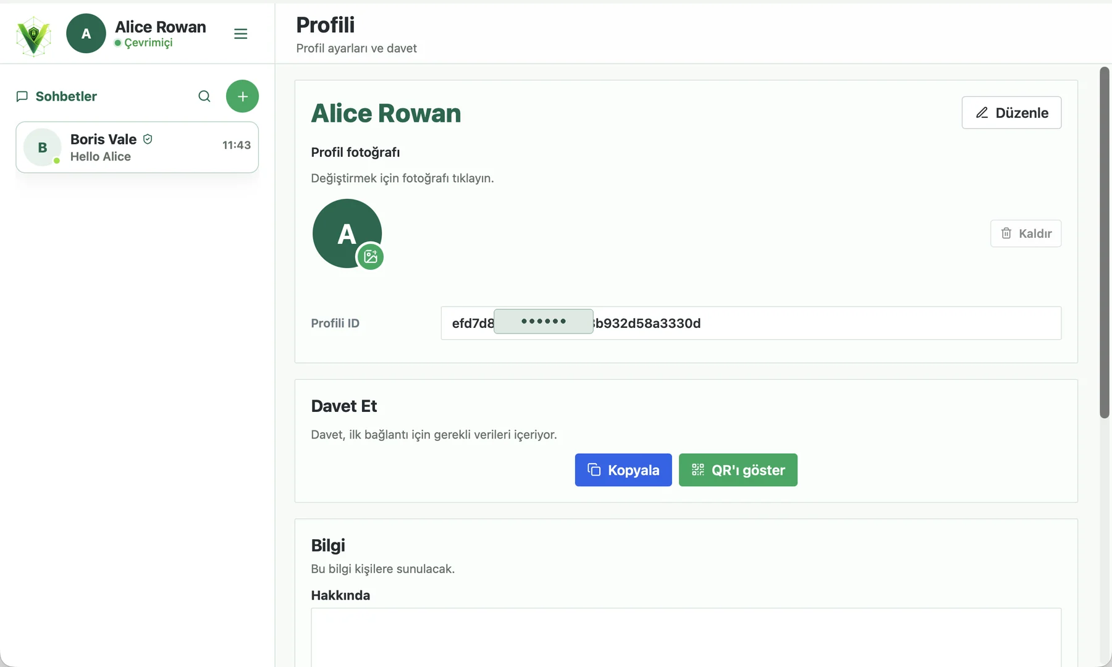Click the search chats magnifier icon

tap(204, 96)
